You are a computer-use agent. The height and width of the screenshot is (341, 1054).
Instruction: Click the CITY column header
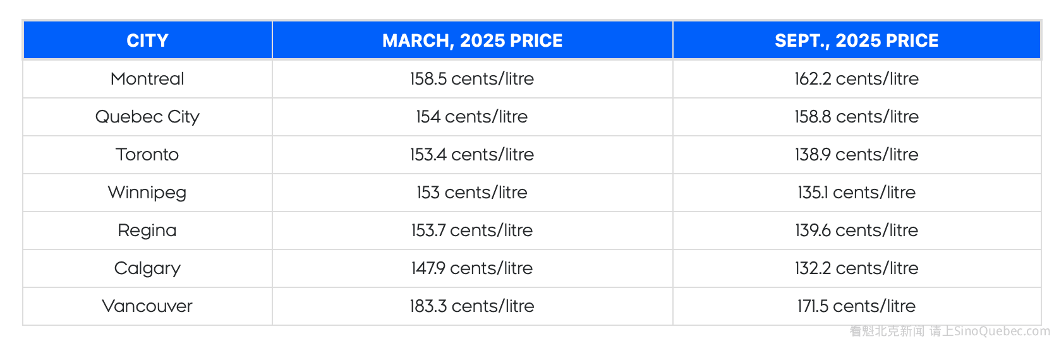[x=147, y=40]
